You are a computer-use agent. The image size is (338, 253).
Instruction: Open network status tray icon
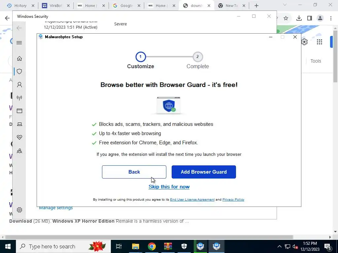[287, 246]
